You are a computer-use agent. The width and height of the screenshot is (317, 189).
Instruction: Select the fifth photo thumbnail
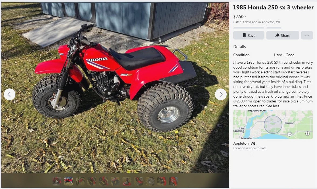point(104,181)
